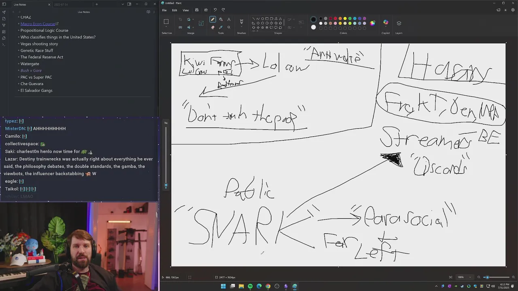Open the Layers panel

pos(399,23)
